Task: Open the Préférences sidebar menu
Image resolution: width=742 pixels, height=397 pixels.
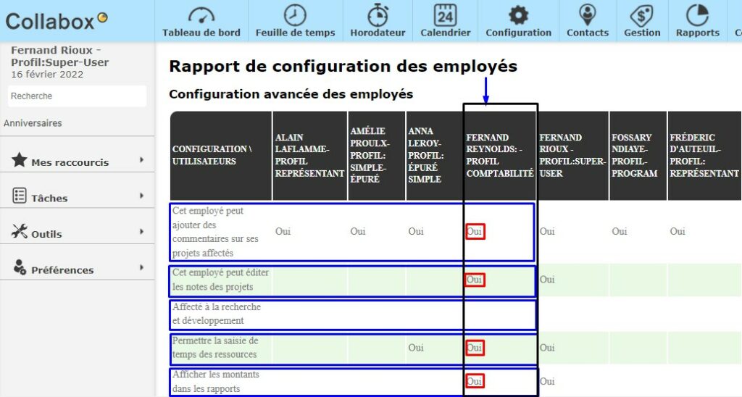Action: pyautogui.click(x=62, y=269)
